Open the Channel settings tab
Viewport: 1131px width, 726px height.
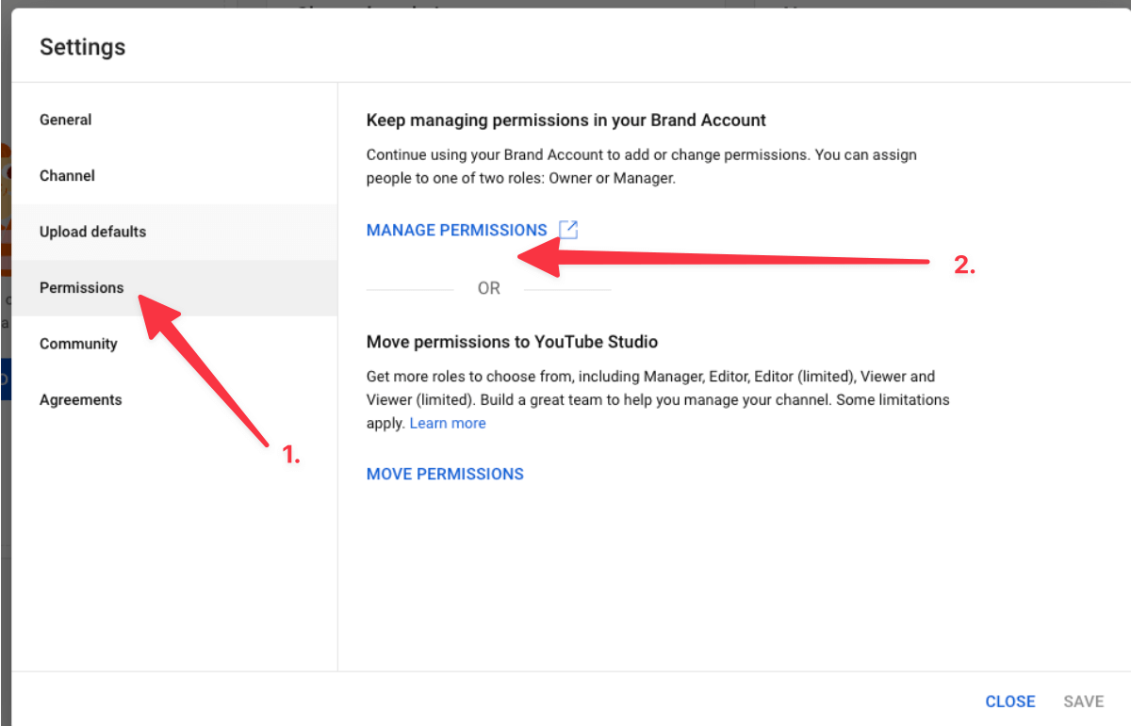click(174, 176)
